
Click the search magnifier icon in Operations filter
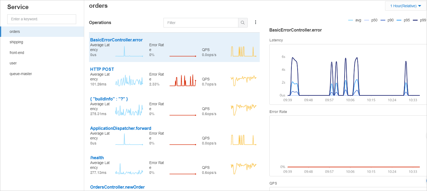pyautogui.click(x=243, y=23)
